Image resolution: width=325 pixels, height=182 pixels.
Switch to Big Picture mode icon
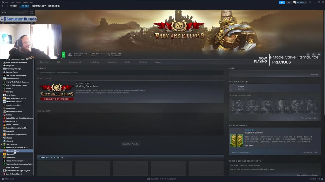pos(310,2)
